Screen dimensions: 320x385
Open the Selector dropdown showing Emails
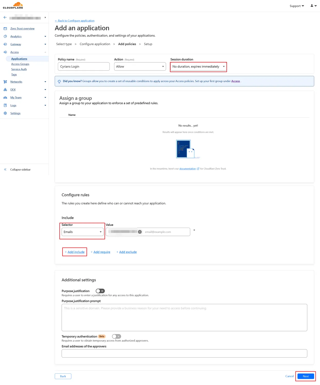point(83,232)
